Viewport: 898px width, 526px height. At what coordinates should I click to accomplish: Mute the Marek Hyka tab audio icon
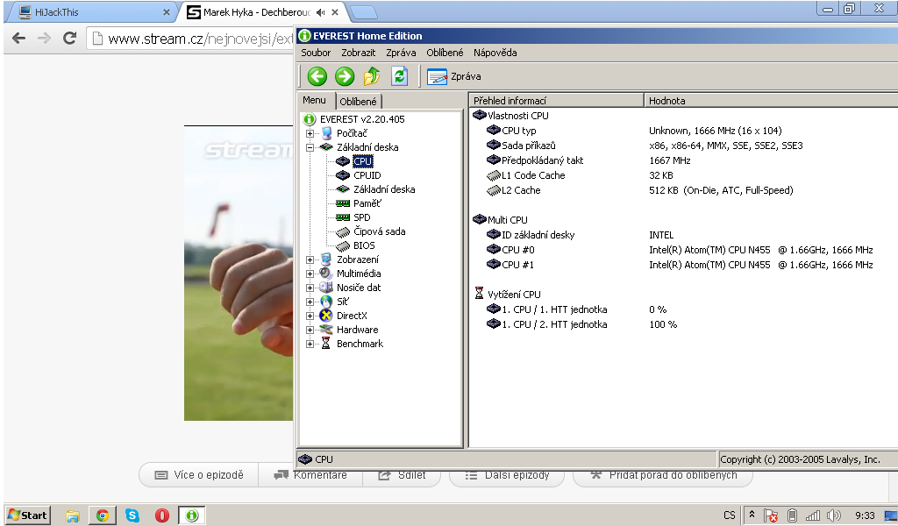320,12
